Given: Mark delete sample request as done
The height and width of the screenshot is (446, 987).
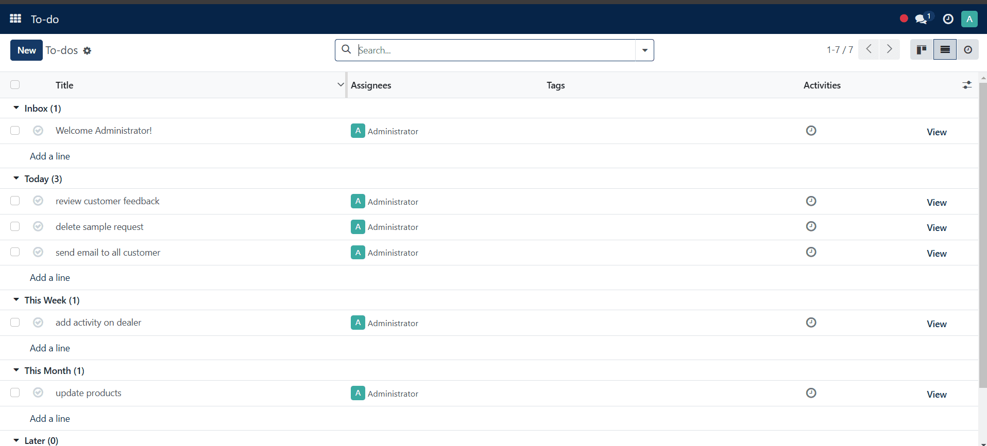Looking at the screenshot, I should [x=38, y=226].
